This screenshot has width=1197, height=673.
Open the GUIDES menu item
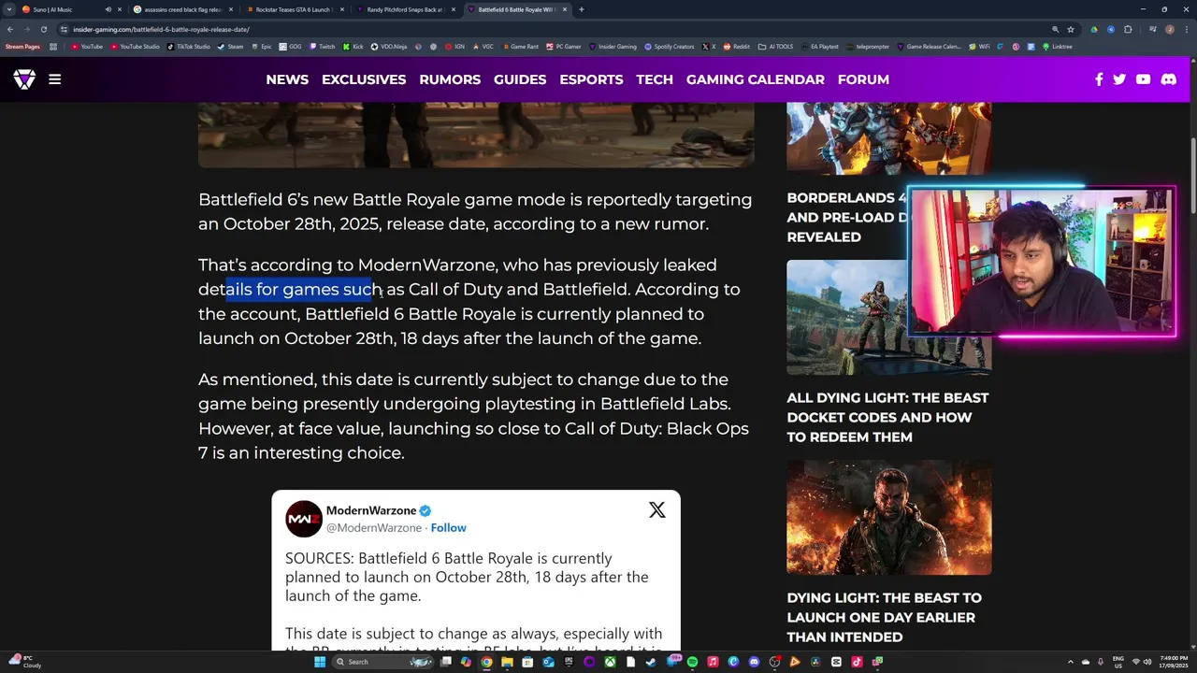point(520,79)
